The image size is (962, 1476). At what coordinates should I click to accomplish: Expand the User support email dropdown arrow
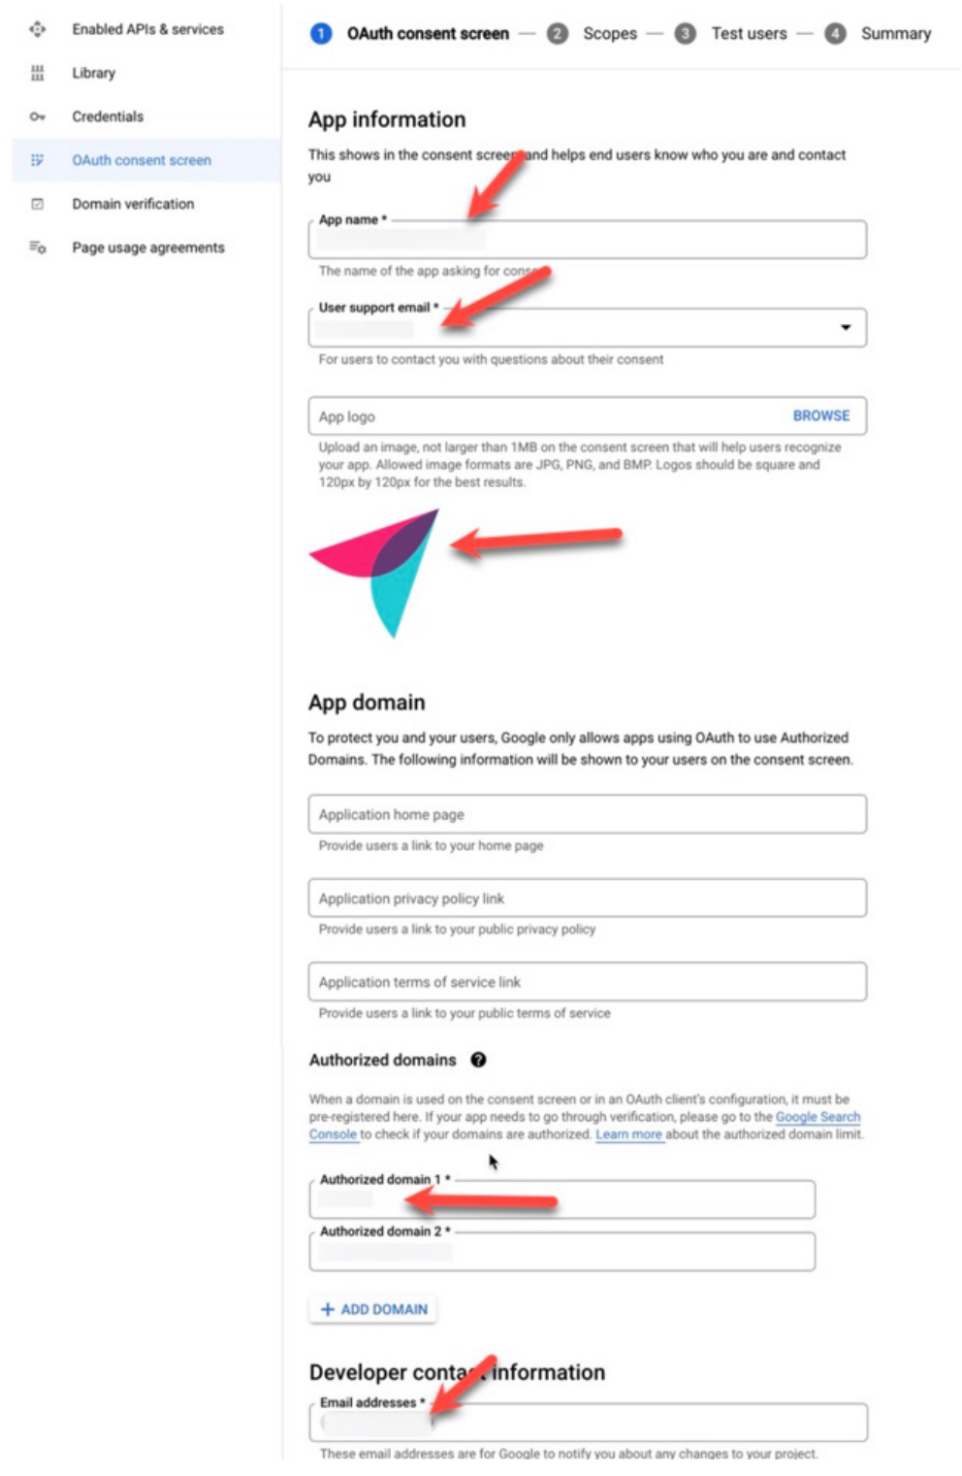[x=846, y=327]
